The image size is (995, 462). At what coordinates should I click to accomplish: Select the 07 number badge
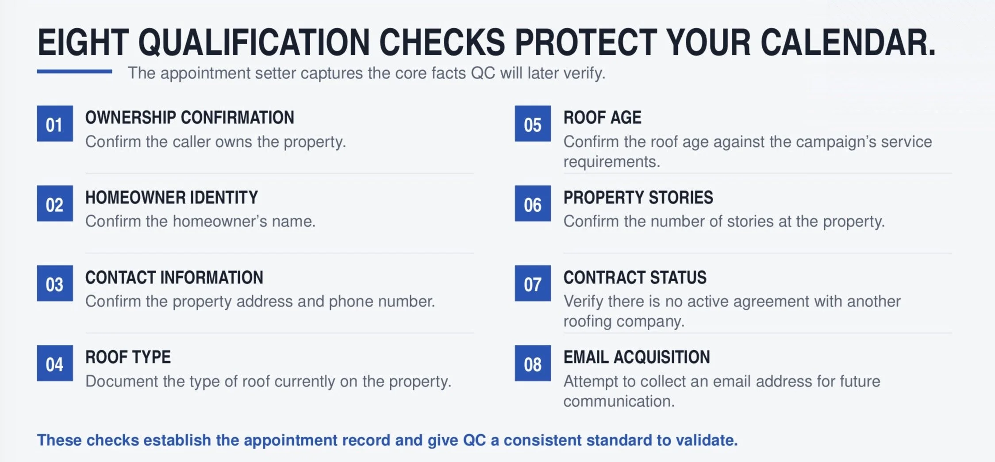533,283
